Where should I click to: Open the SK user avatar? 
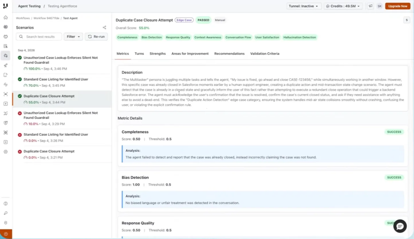(x=379, y=6)
